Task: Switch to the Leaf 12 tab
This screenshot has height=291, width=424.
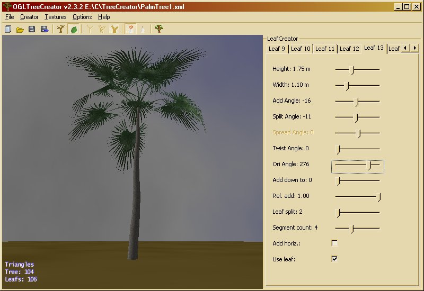Action: [349, 49]
